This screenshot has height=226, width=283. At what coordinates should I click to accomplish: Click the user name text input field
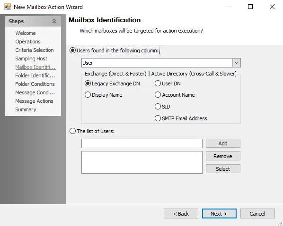[142, 143]
